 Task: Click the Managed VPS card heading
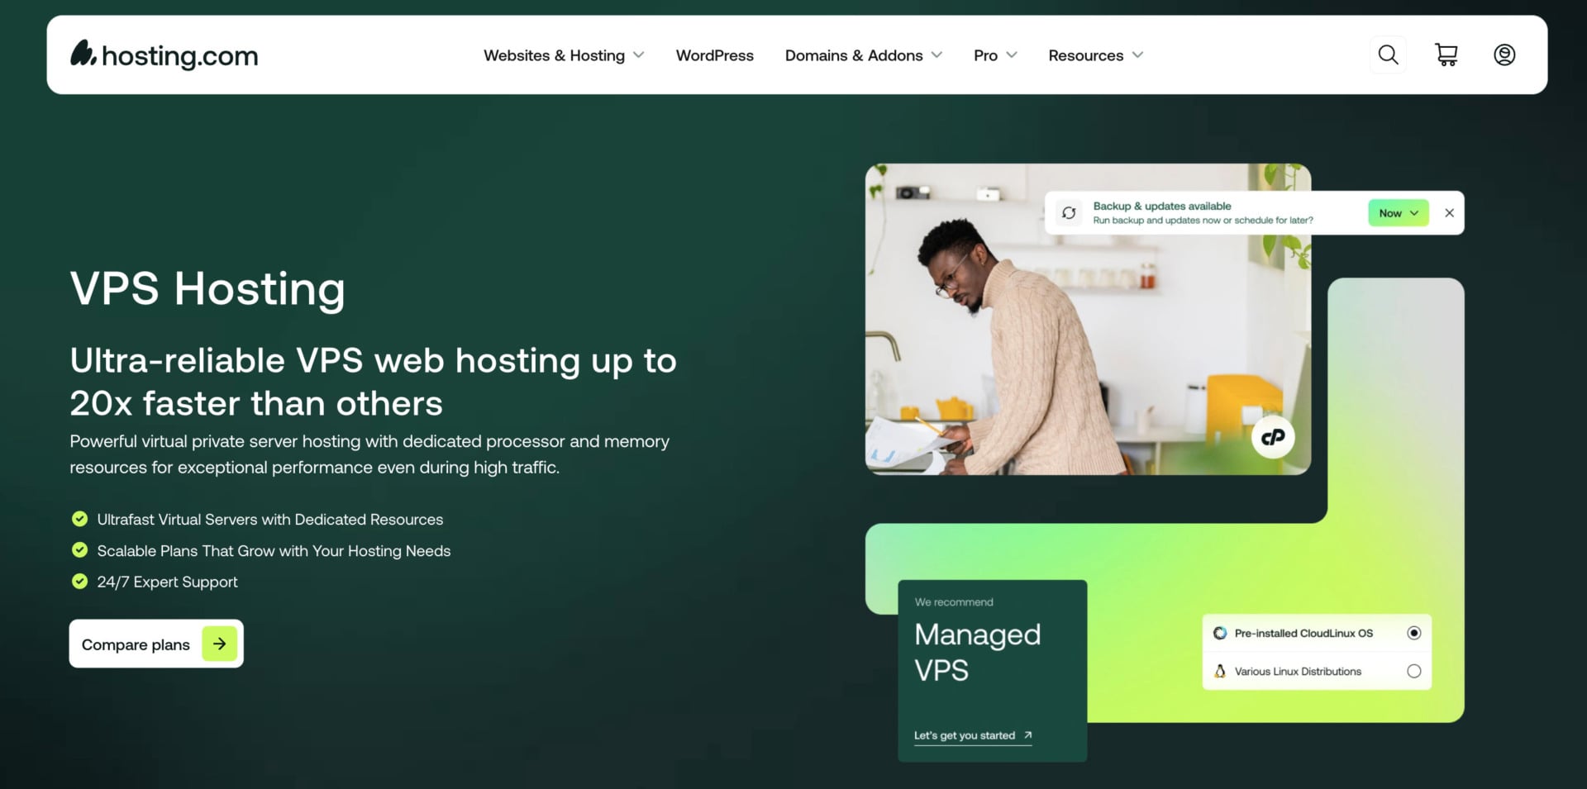(x=978, y=652)
